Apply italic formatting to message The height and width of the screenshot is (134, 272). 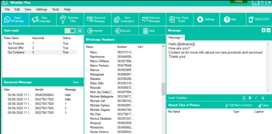coord(256,98)
